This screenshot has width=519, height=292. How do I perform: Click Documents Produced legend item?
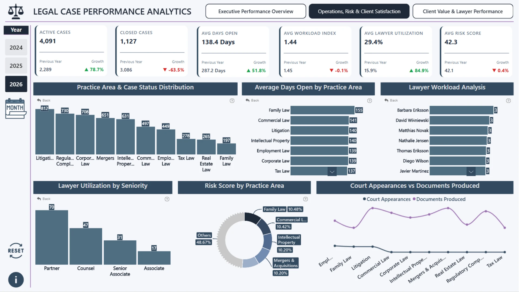click(x=439, y=199)
